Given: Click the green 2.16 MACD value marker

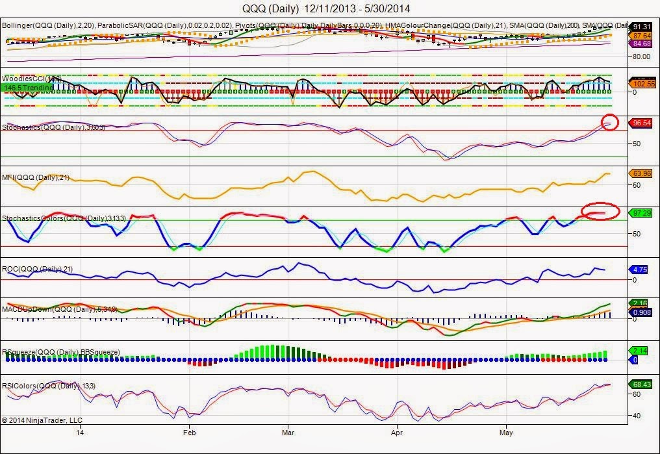Looking at the screenshot, I should 639,303.
